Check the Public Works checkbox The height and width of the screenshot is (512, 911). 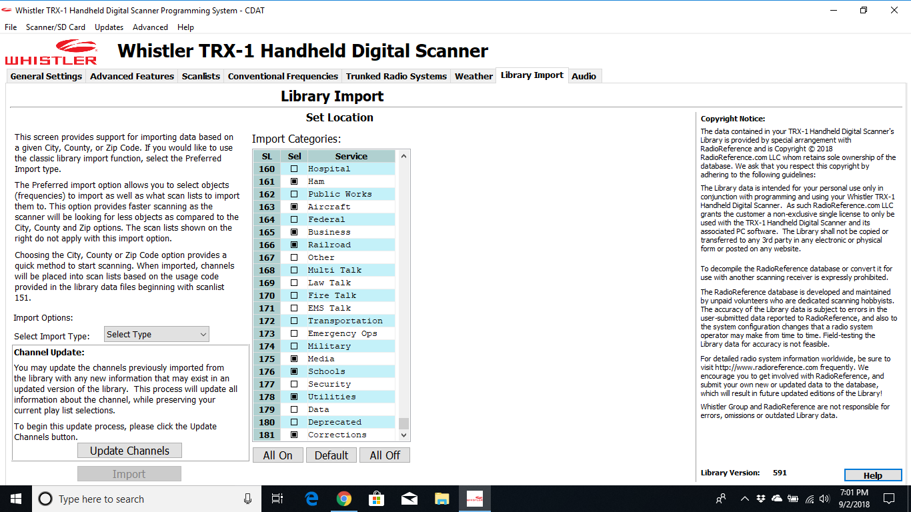294,194
